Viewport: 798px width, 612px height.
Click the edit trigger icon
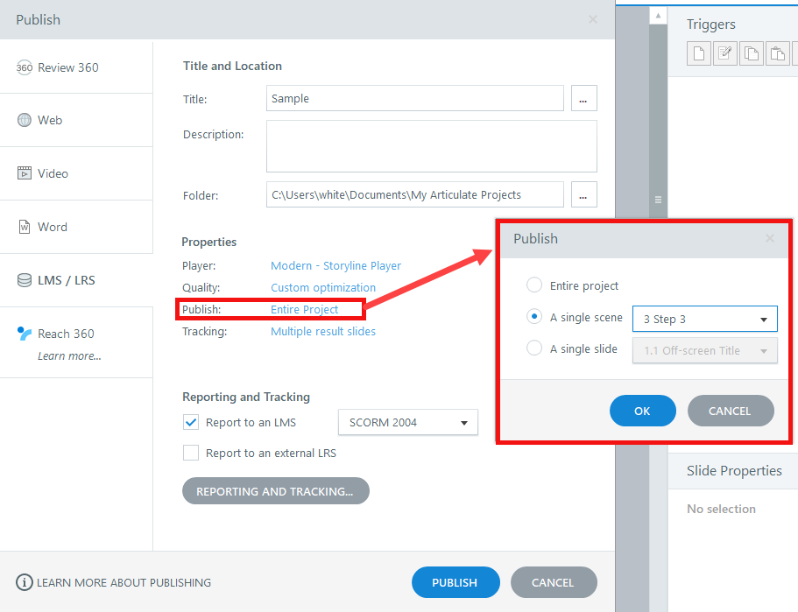click(725, 53)
